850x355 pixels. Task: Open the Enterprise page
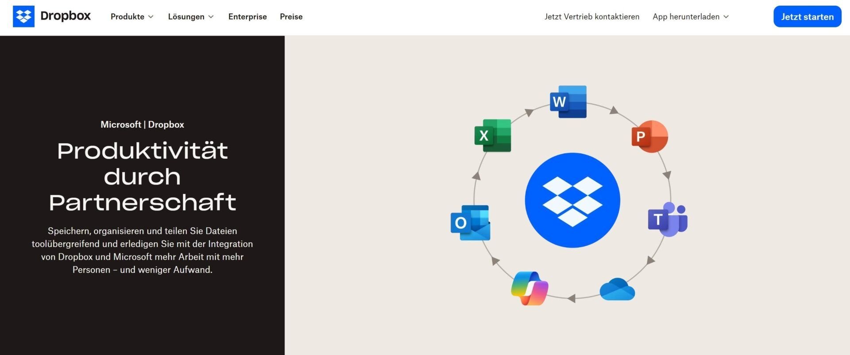coord(247,16)
